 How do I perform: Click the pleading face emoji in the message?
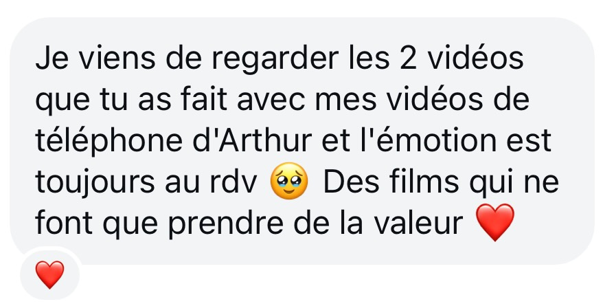(289, 181)
